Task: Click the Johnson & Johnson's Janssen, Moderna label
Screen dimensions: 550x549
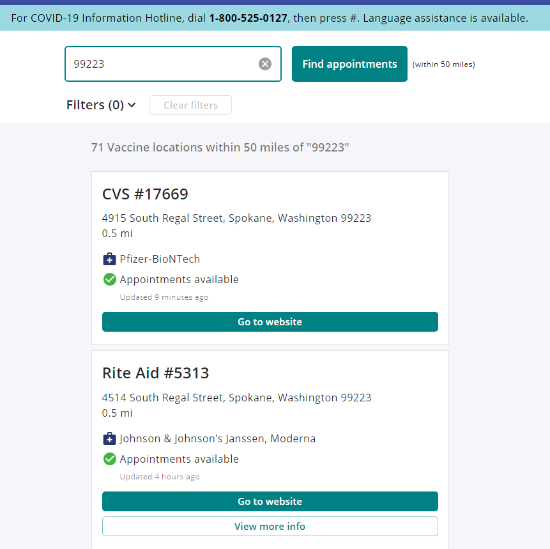Action: click(x=217, y=438)
